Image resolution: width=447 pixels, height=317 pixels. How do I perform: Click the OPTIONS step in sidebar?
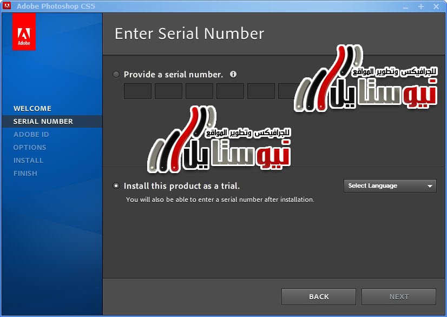coord(30,147)
